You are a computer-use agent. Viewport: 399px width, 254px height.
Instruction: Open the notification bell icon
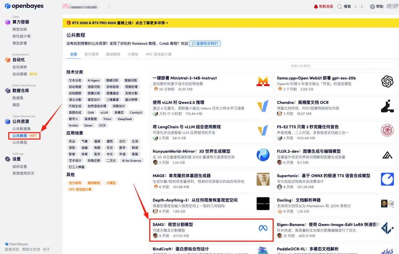[x=316, y=7]
